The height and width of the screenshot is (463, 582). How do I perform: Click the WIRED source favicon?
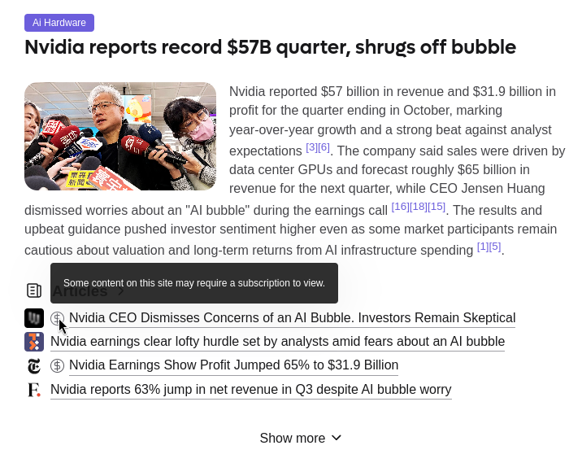34,318
